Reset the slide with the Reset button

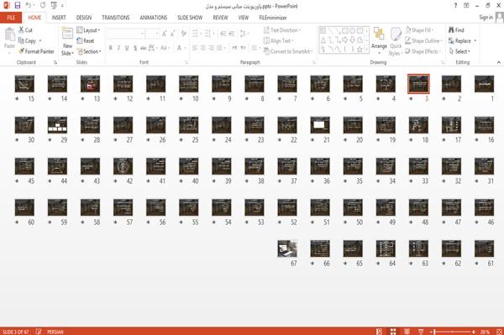click(86, 41)
